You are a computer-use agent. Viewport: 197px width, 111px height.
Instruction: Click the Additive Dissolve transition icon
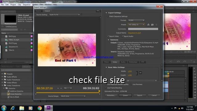(8, 91)
